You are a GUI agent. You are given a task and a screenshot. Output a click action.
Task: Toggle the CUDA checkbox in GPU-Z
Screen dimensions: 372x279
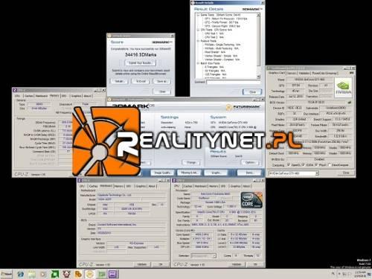click(x=304, y=164)
